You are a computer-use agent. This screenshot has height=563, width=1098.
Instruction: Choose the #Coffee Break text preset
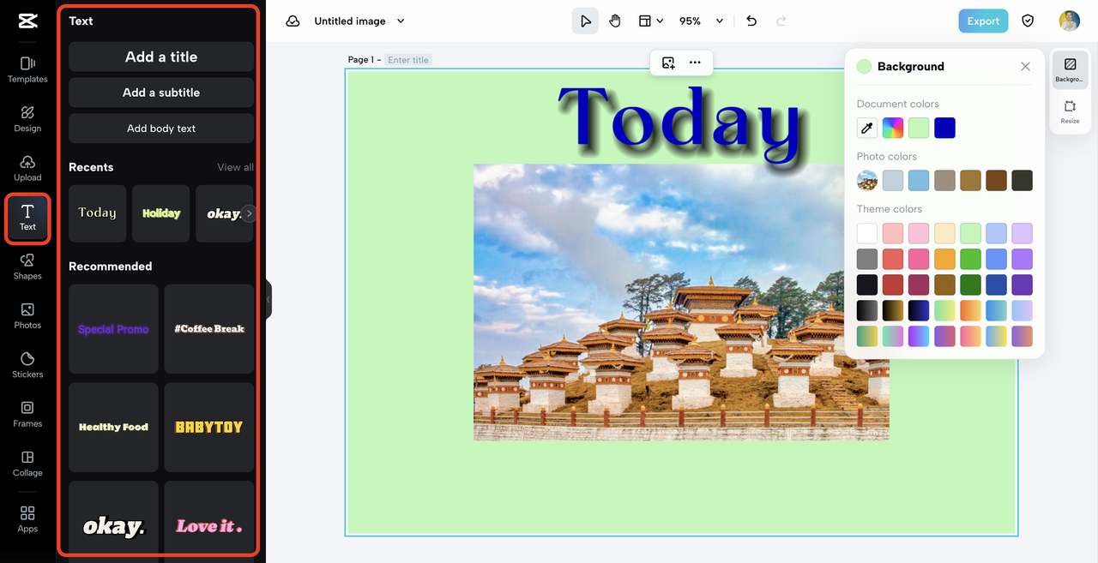point(209,329)
